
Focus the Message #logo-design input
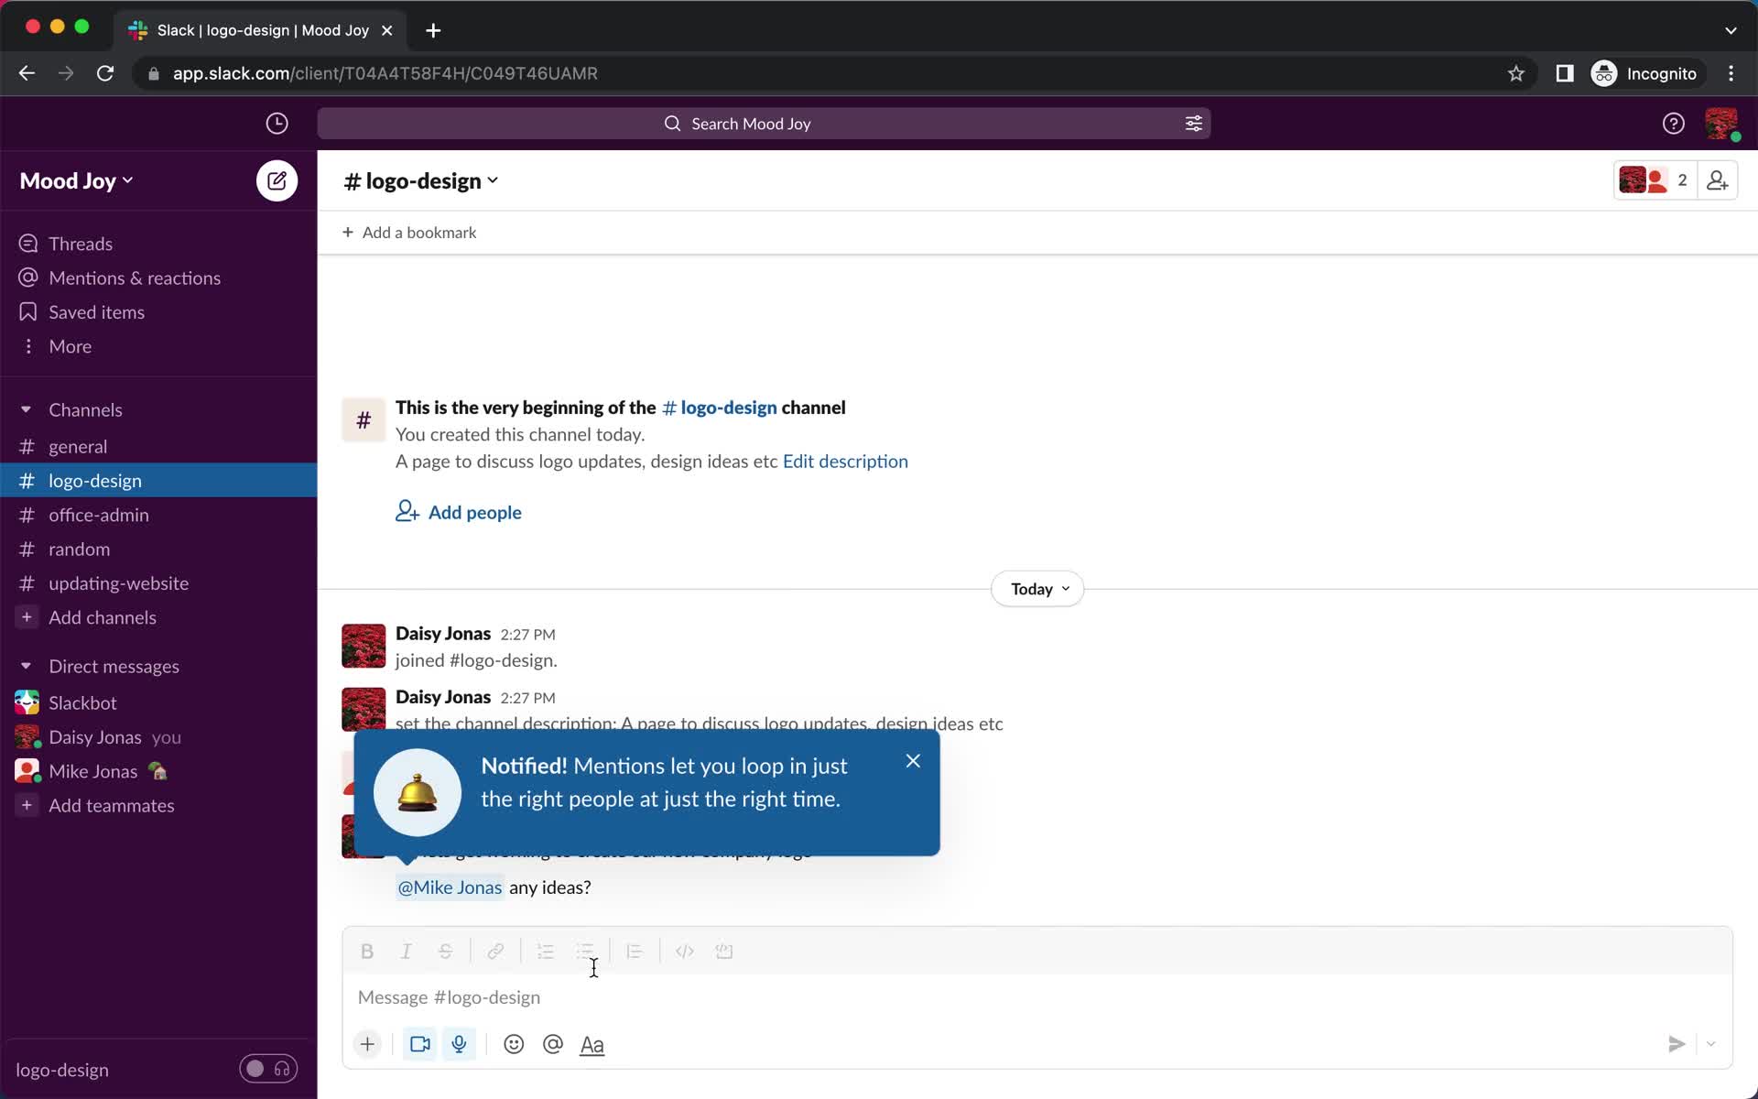point(1036,997)
